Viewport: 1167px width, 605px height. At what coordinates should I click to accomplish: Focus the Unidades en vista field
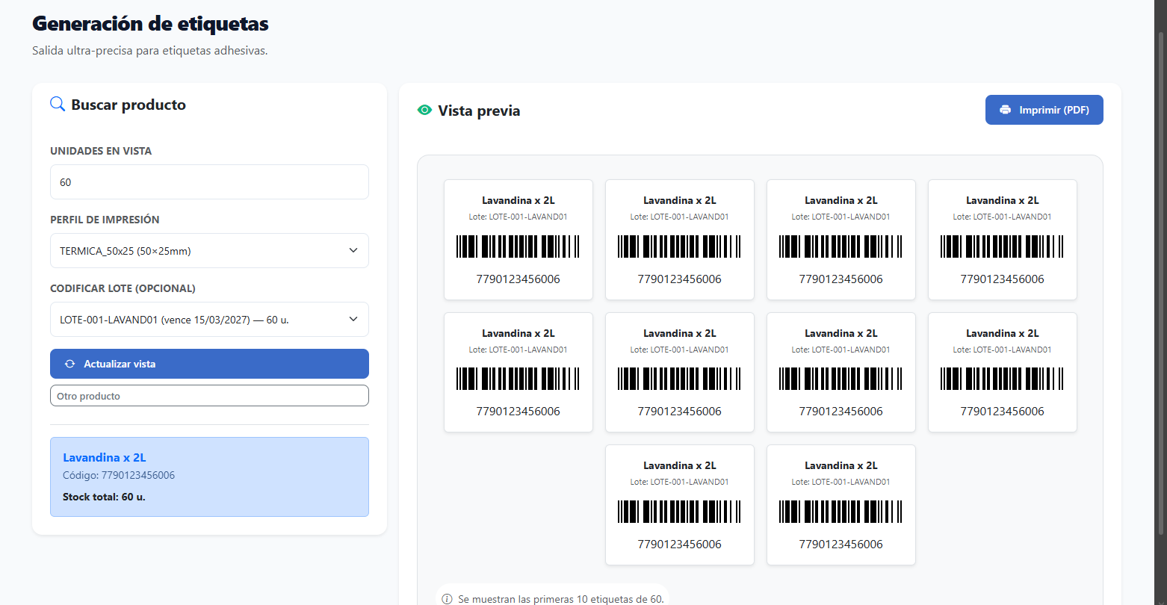click(209, 182)
